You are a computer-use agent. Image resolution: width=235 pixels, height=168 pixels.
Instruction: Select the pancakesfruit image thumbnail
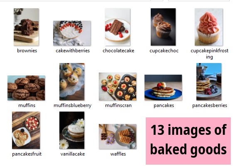tap(26, 130)
